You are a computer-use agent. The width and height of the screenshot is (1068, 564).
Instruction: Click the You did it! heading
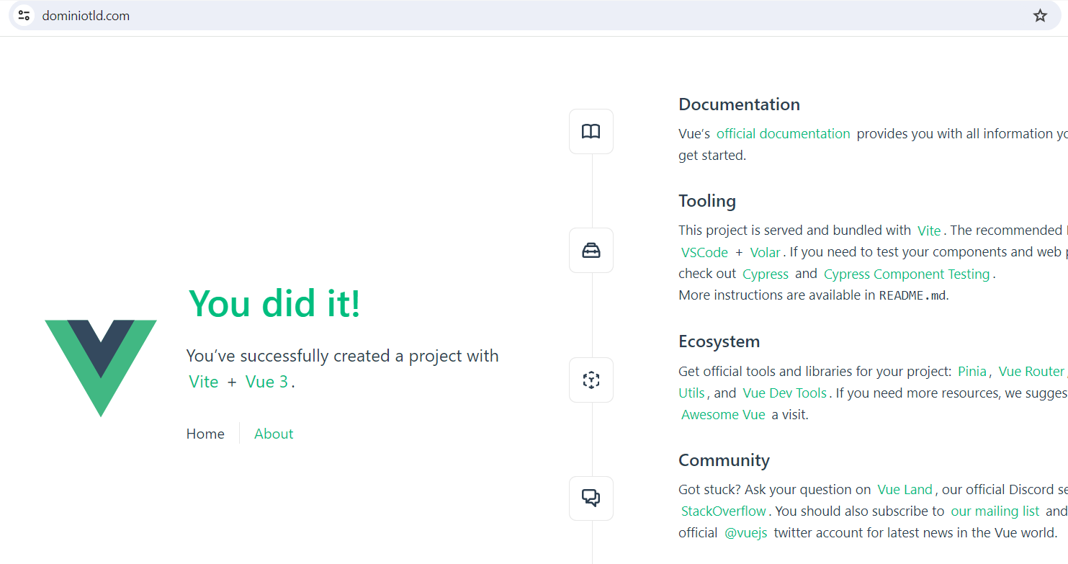coord(274,303)
